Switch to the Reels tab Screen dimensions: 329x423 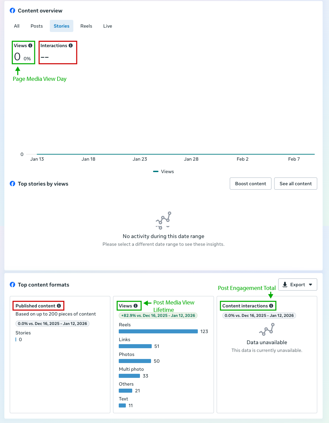click(86, 26)
